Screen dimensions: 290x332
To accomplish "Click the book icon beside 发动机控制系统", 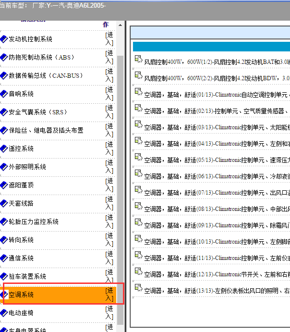I will tap(4, 39).
